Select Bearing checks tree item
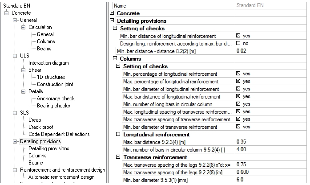Viewport: 310px width, 185px height. point(53,106)
